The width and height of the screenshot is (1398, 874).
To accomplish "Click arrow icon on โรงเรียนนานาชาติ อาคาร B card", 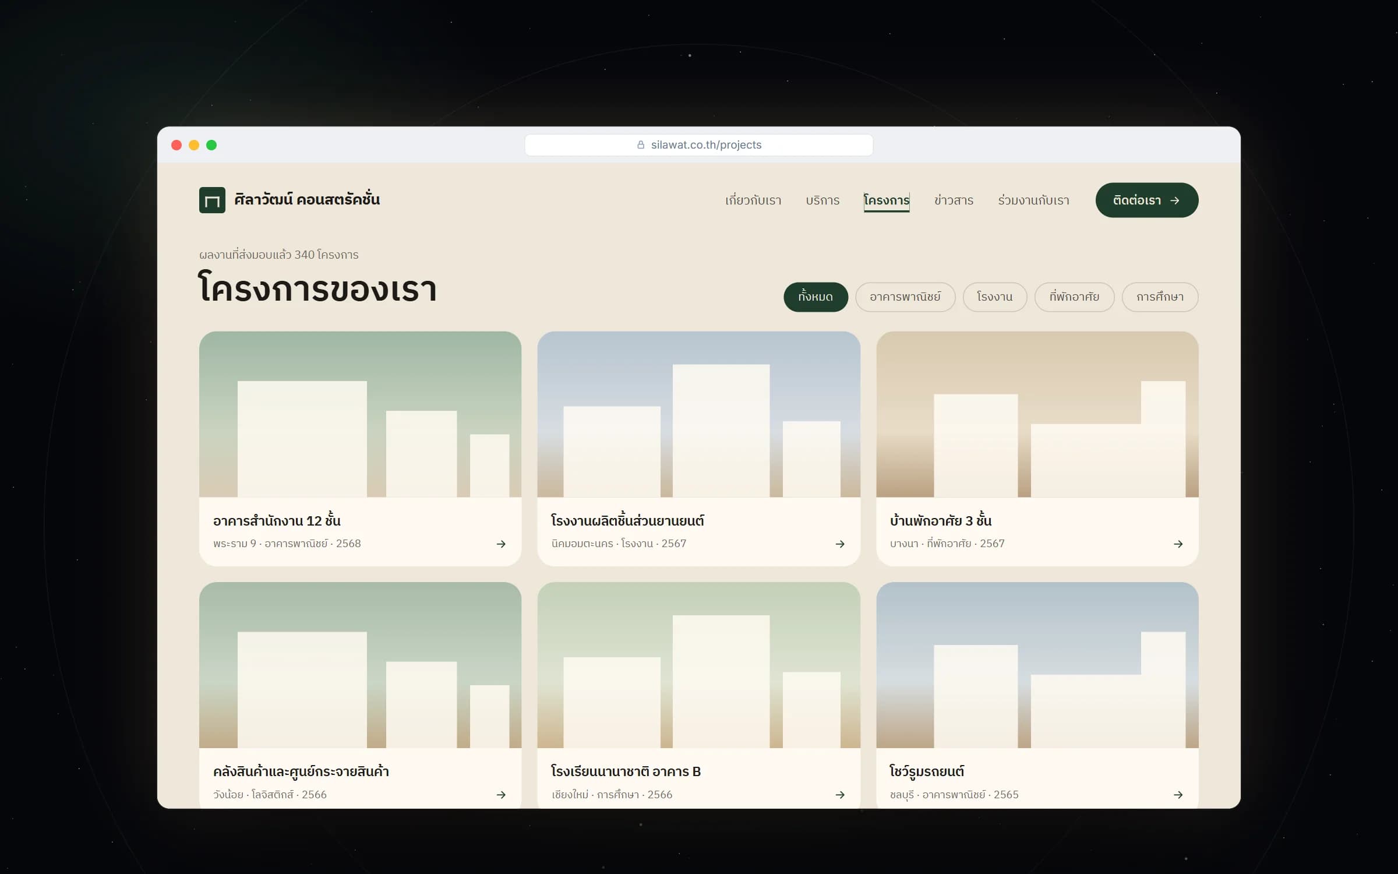I will (x=840, y=795).
